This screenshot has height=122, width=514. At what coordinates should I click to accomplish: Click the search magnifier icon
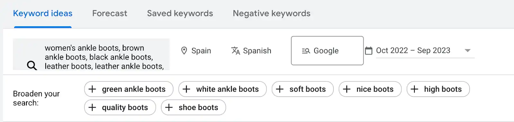[32, 66]
